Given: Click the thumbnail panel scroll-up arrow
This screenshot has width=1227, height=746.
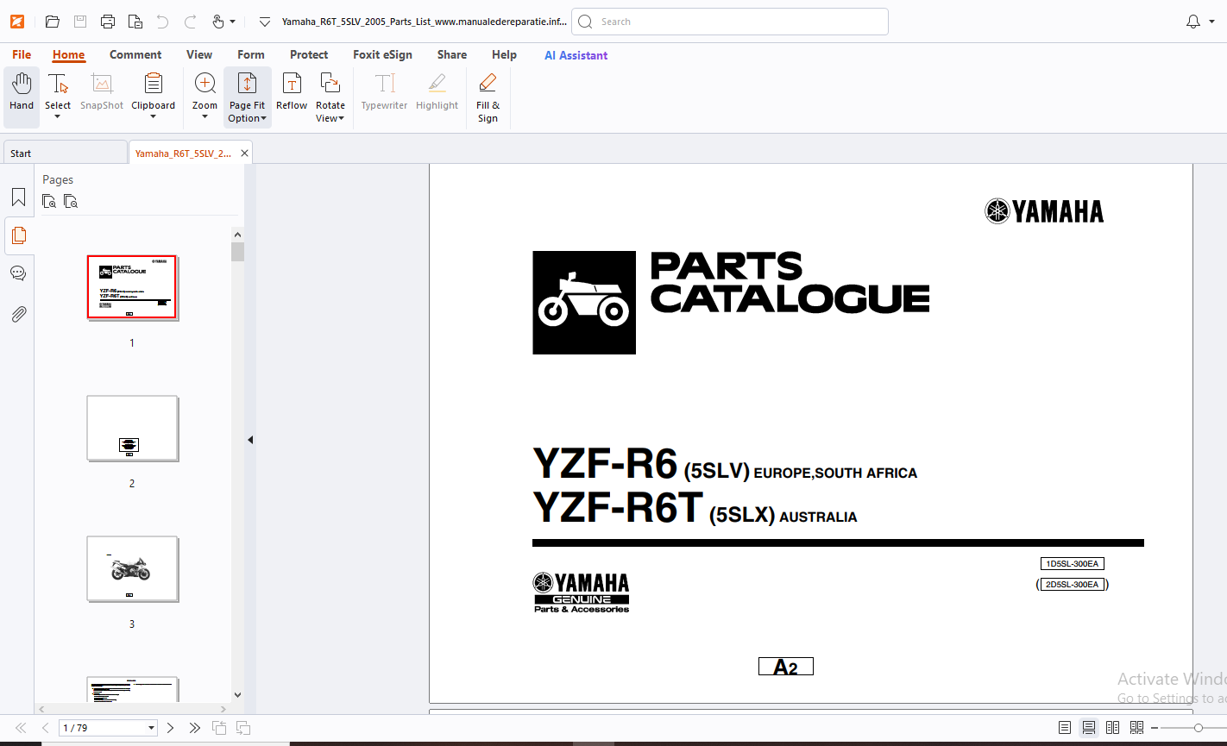Looking at the screenshot, I should coord(237,233).
